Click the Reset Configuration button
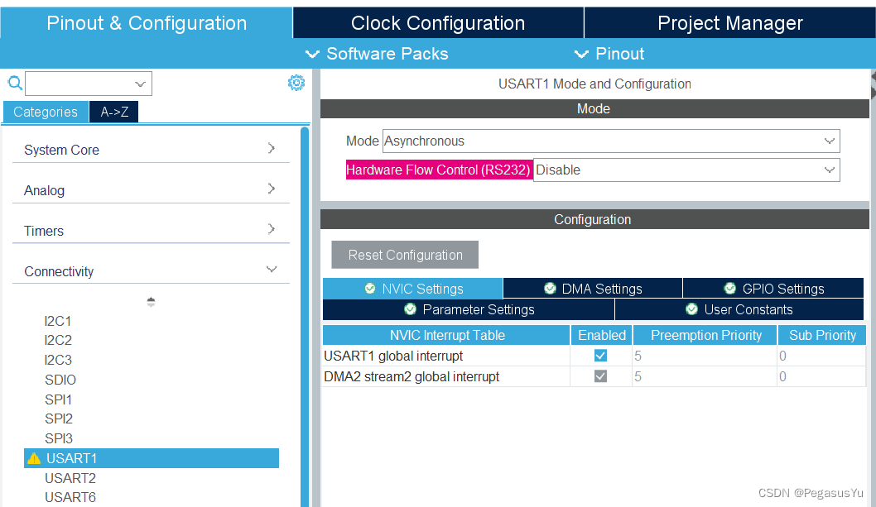The height and width of the screenshot is (507, 876). tap(405, 255)
